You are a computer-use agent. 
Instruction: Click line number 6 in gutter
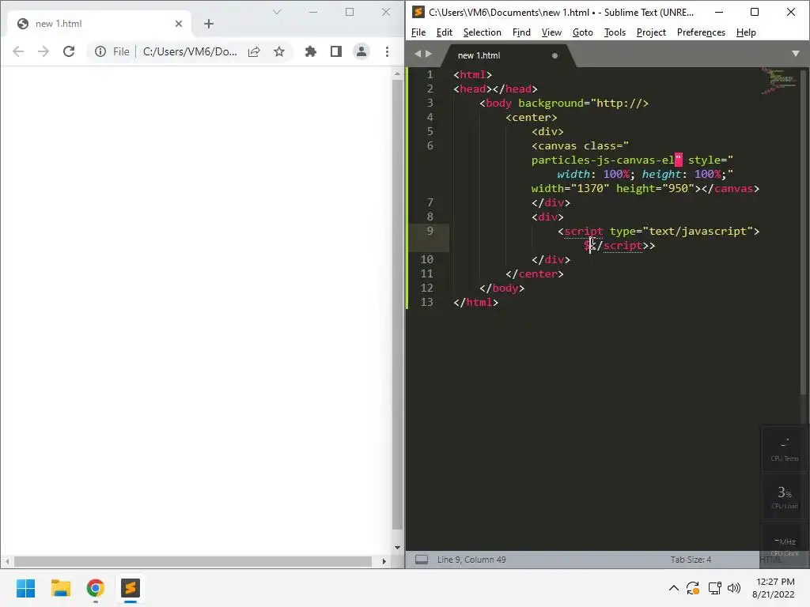pos(430,145)
